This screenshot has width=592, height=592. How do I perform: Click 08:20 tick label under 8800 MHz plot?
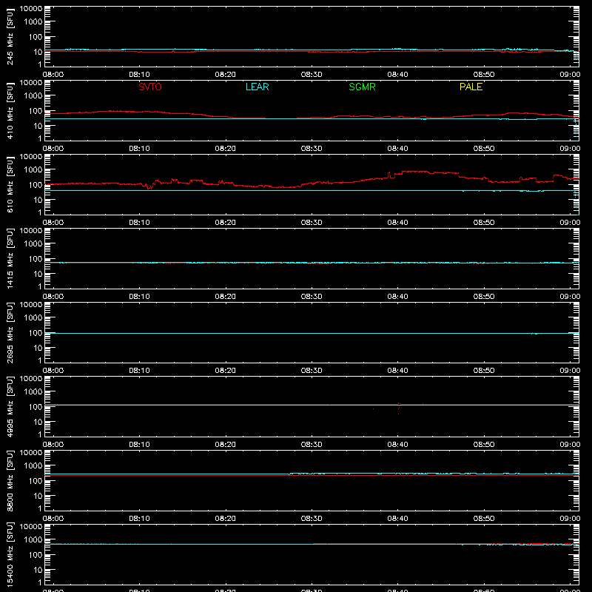point(226,519)
